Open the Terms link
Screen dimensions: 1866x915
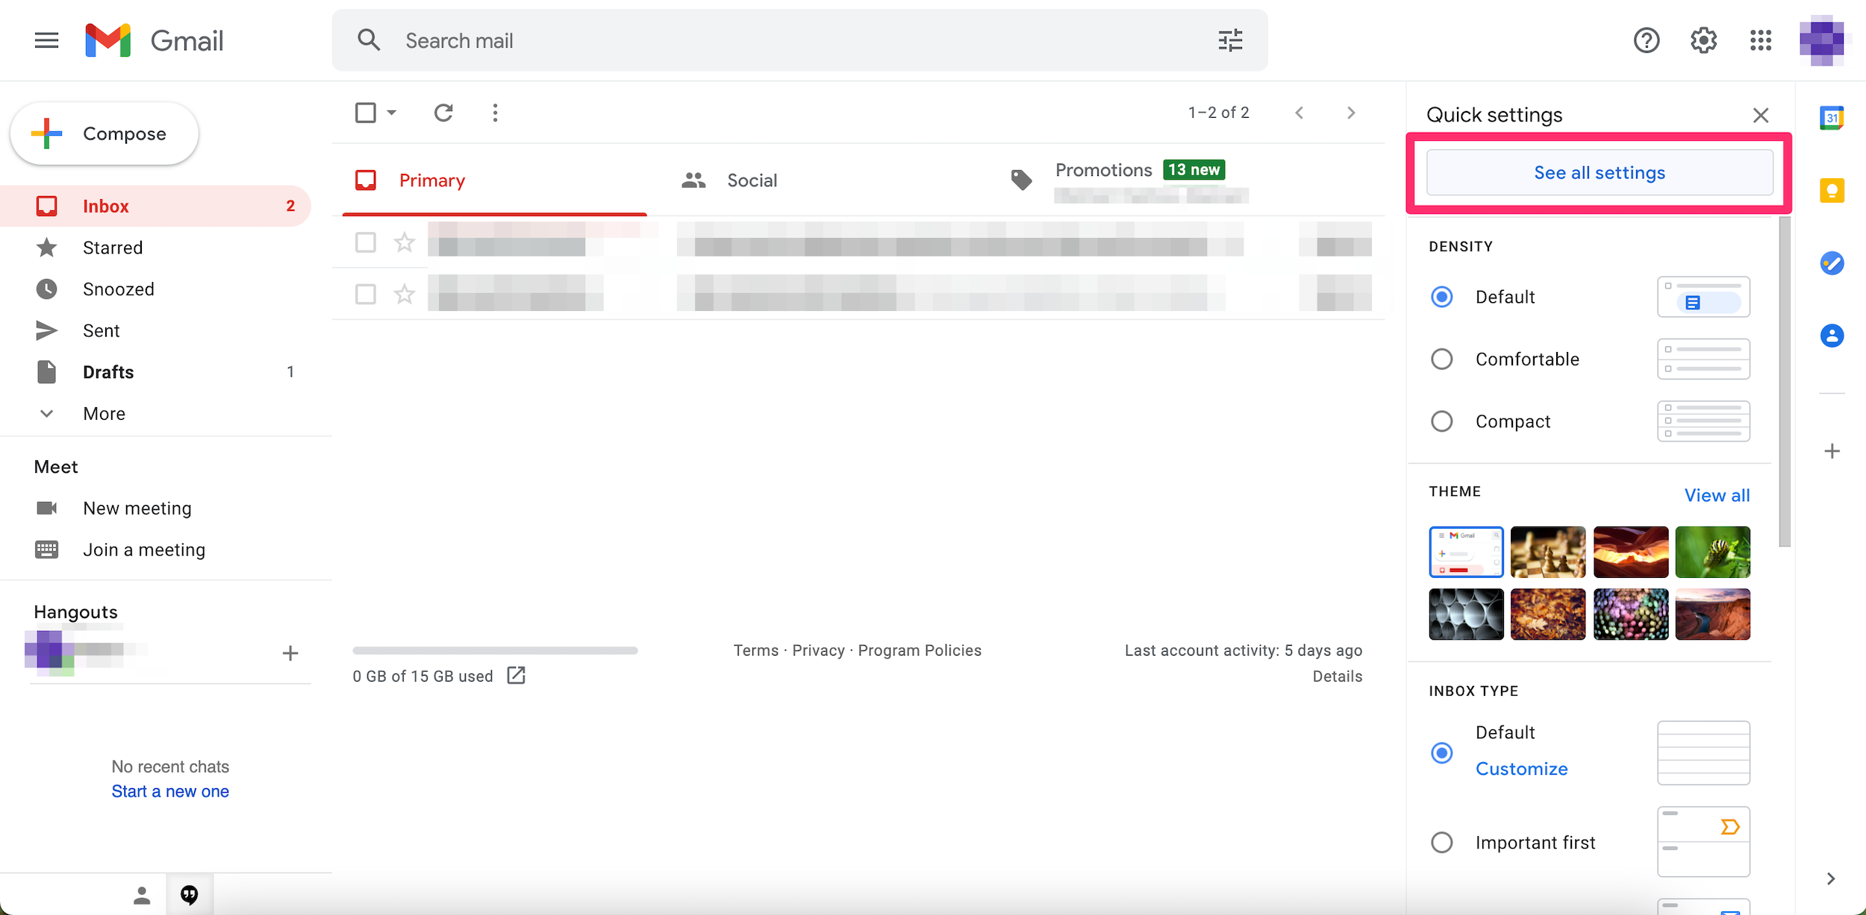point(755,650)
